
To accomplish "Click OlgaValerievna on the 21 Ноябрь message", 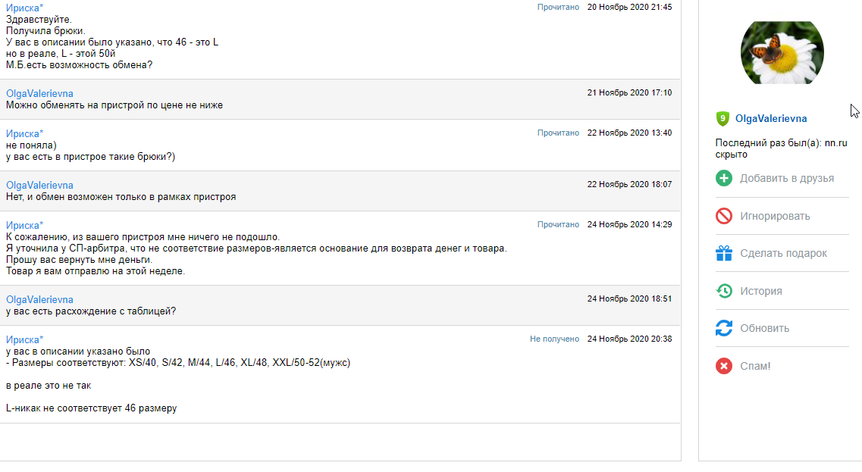I will [39, 93].
